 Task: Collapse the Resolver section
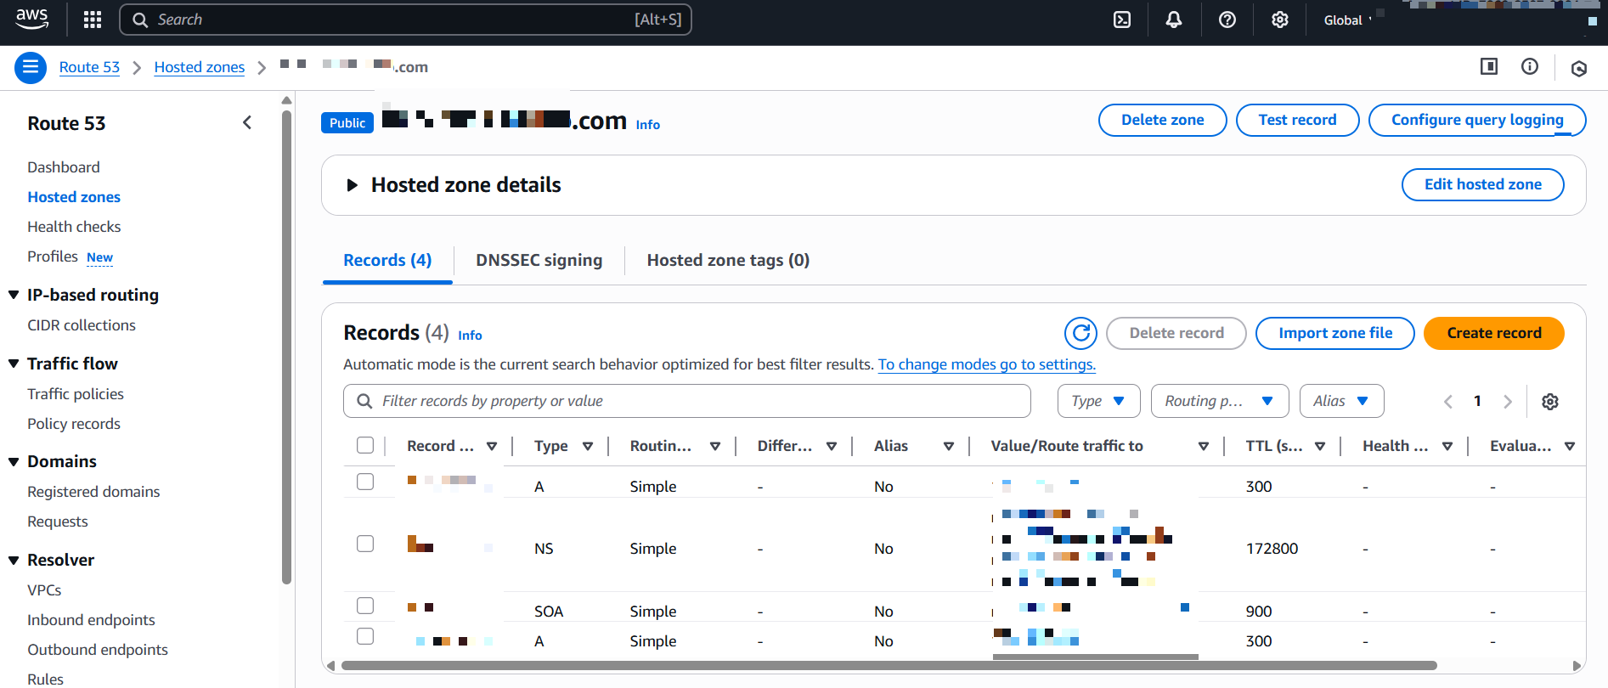pos(14,561)
